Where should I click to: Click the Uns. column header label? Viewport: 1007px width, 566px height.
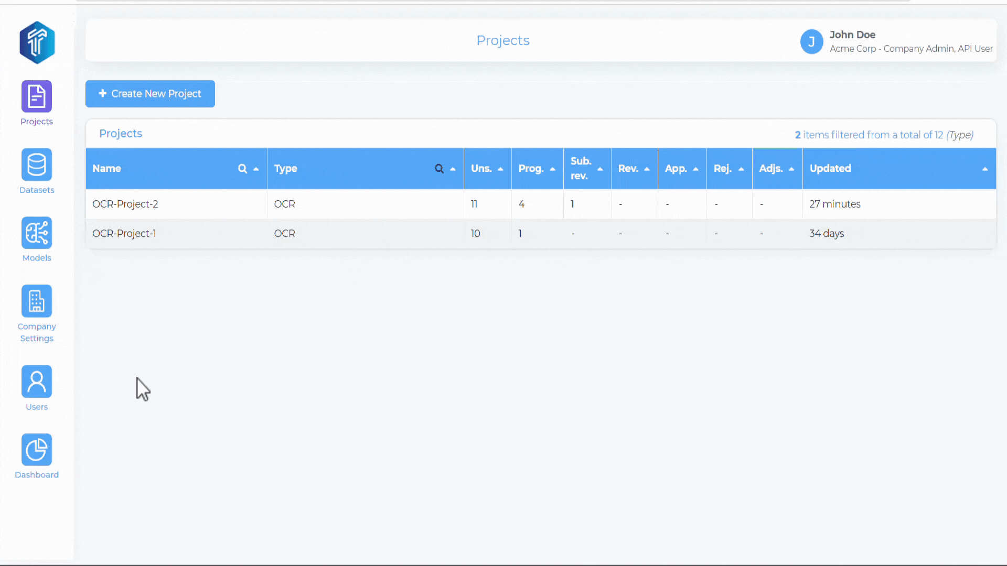tap(481, 168)
